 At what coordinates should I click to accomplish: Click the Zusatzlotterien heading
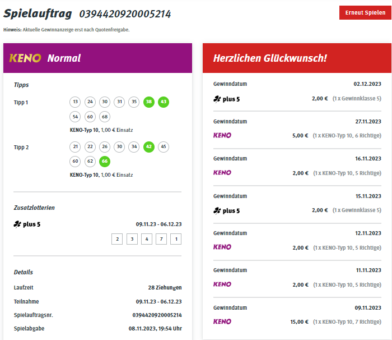[x=34, y=208]
